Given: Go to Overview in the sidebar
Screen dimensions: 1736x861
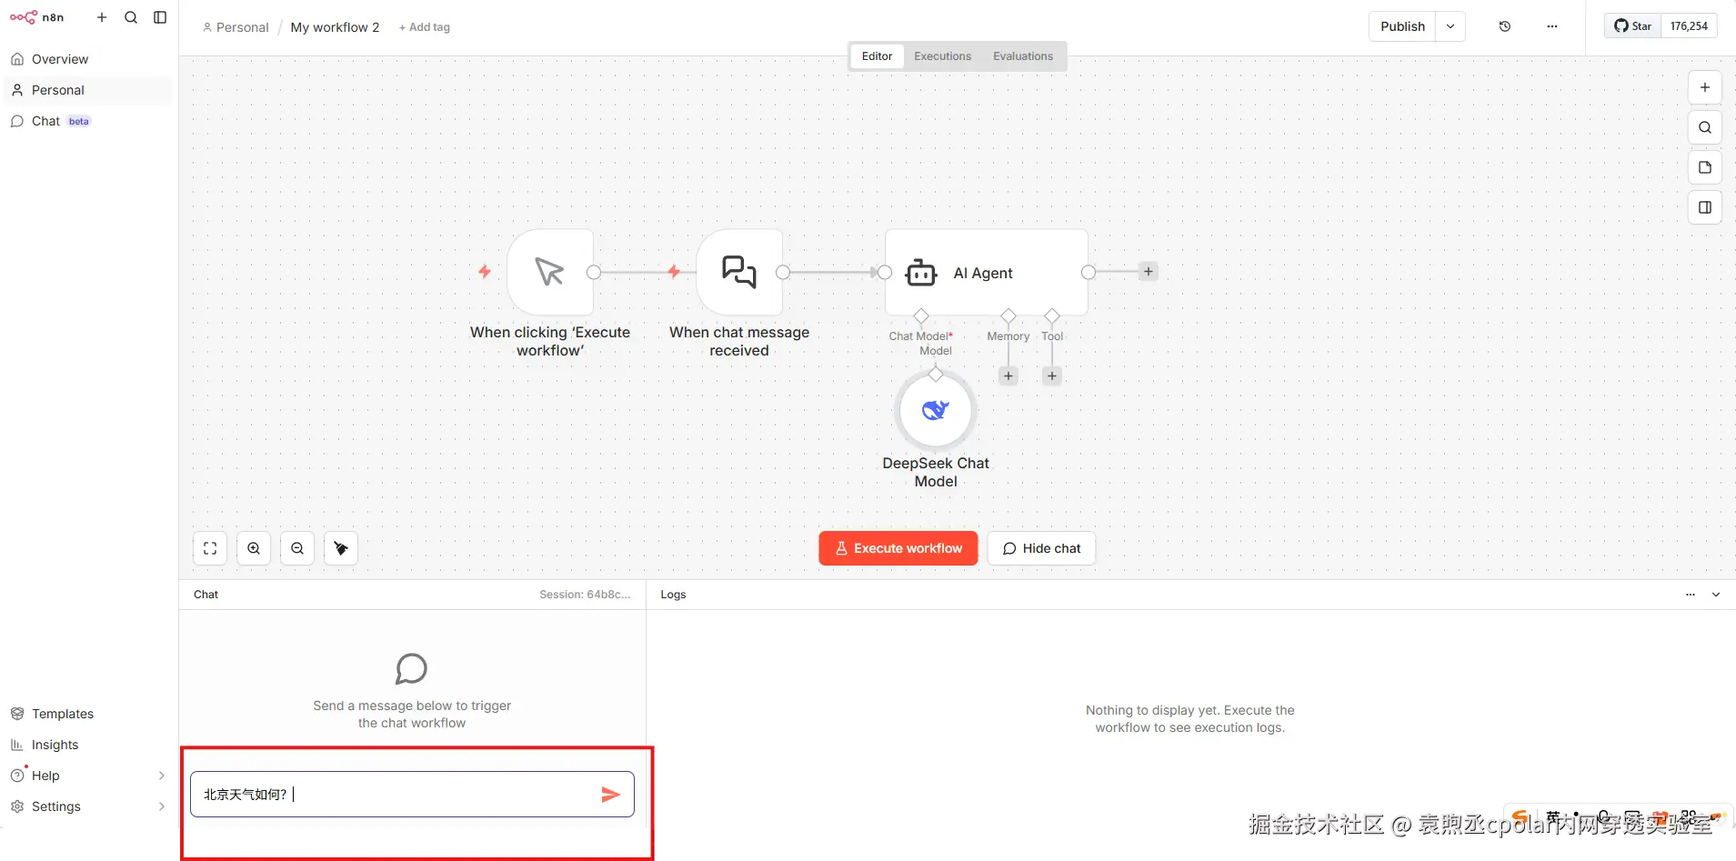Looking at the screenshot, I should 88,59.
